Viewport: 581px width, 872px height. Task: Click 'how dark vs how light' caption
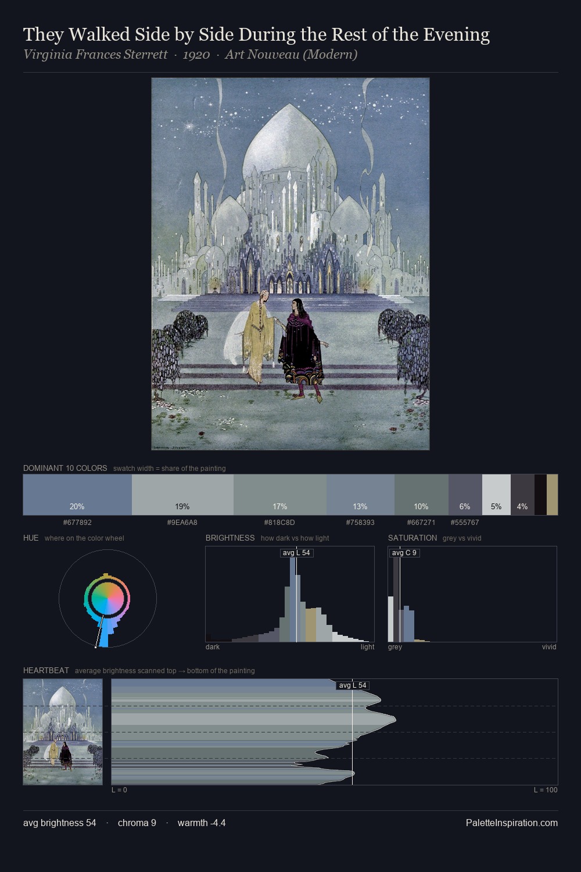[x=295, y=538]
